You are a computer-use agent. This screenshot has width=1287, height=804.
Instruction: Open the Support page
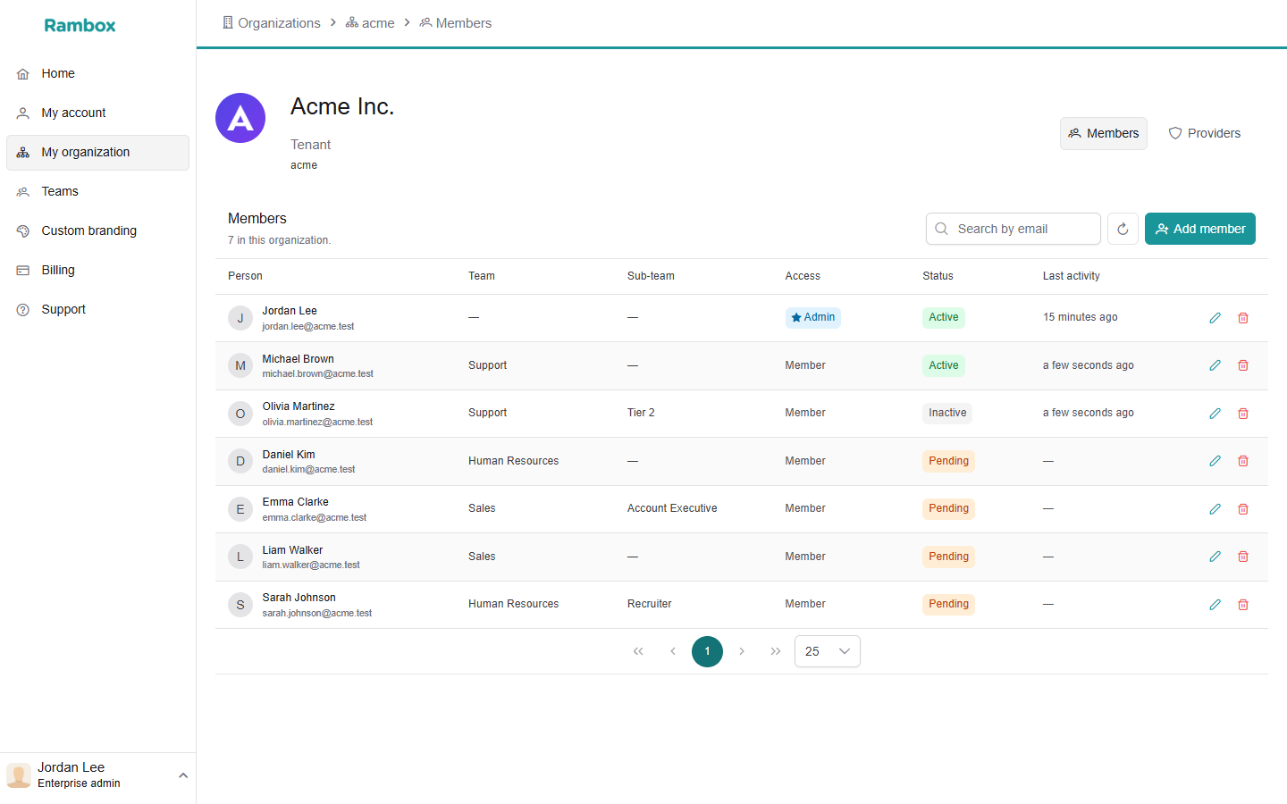point(97,309)
